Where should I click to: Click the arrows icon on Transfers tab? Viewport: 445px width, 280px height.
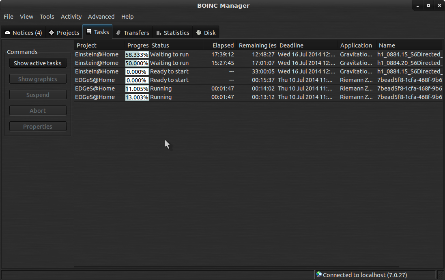pos(118,32)
